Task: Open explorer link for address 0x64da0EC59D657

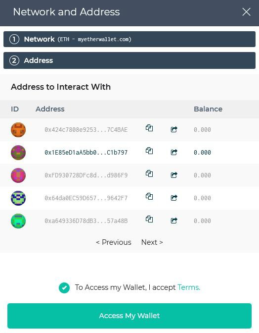Action: pyautogui.click(x=174, y=198)
